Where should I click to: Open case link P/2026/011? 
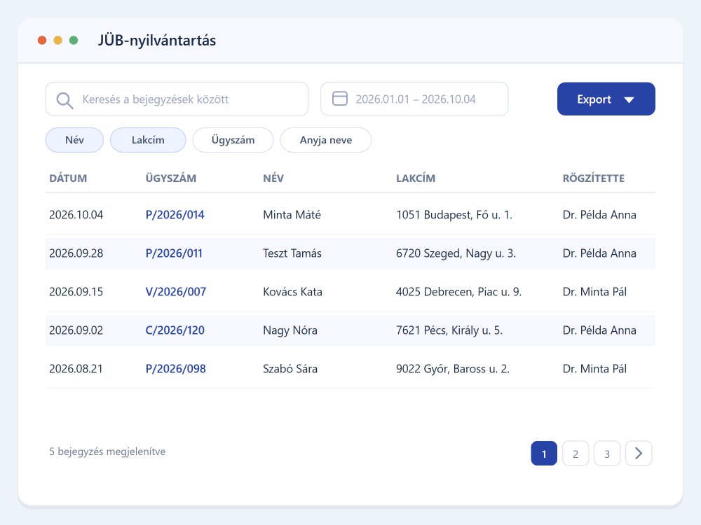pyautogui.click(x=174, y=253)
